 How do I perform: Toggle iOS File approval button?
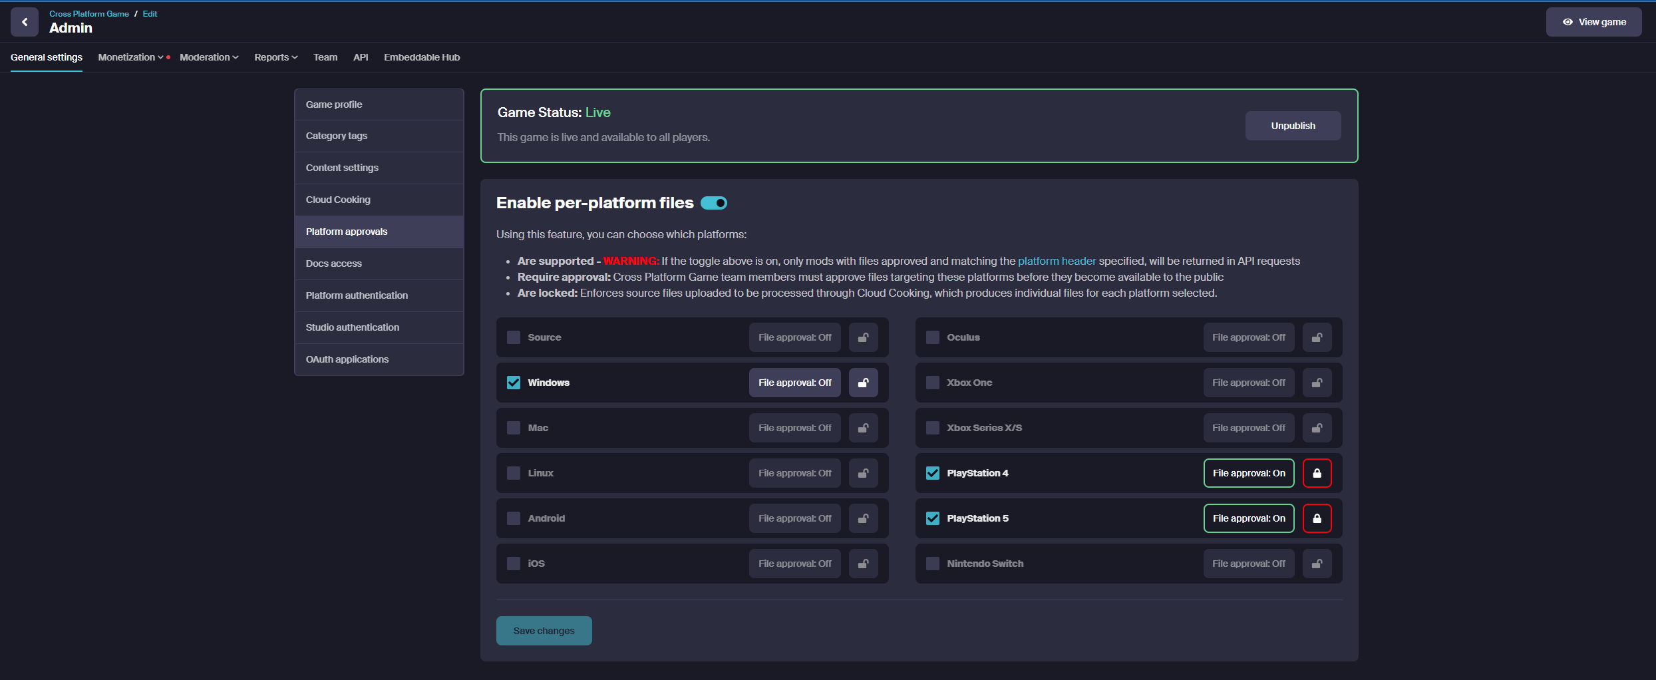coord(794,564)
